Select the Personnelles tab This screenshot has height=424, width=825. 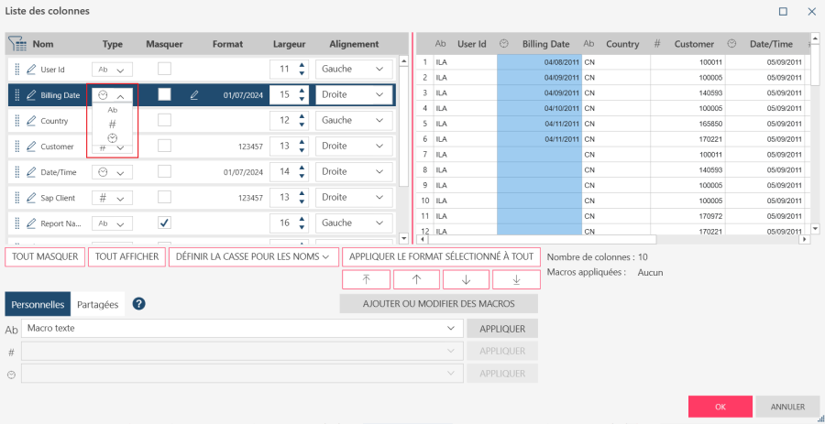(38, 304)
